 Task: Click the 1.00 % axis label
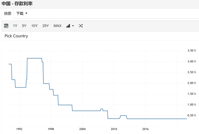pos(192,104)
